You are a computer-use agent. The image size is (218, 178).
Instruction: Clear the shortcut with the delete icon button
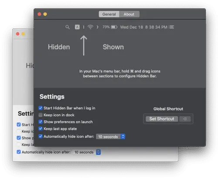pos(185,119)
